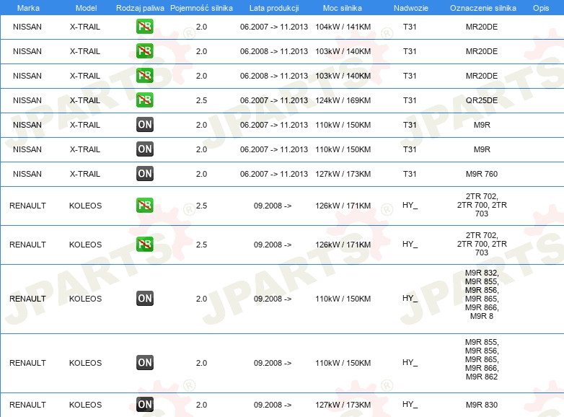Select the engine code cell starting with M9R 832

[482, 294]
